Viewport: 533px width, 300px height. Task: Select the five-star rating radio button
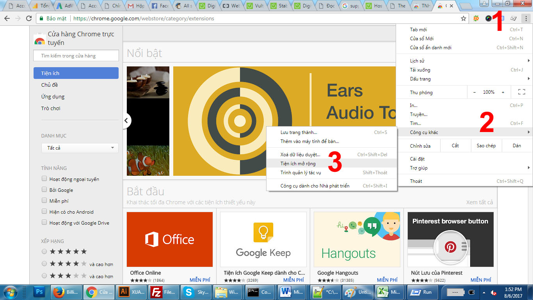click(x=44, y=252)
